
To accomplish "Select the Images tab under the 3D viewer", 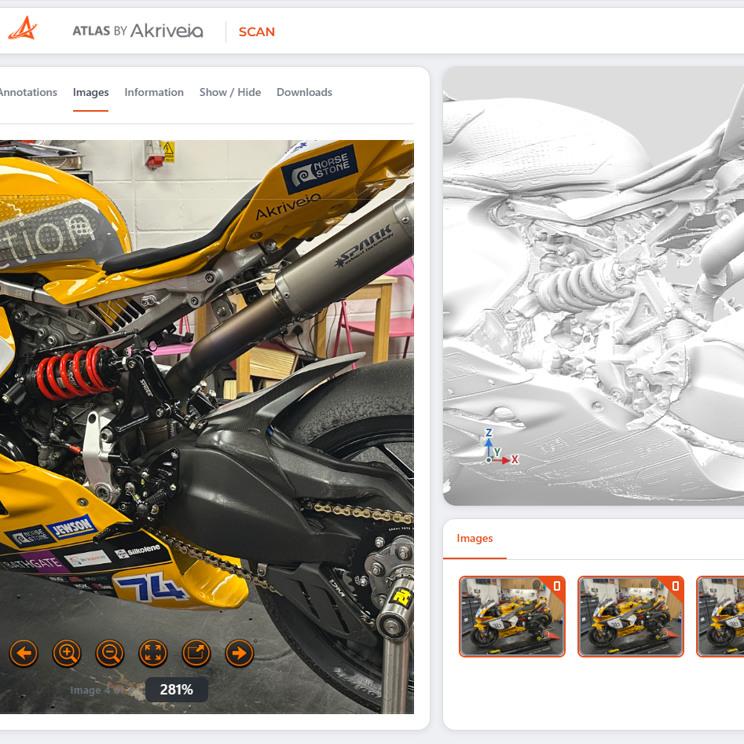I will pos(475,538).
